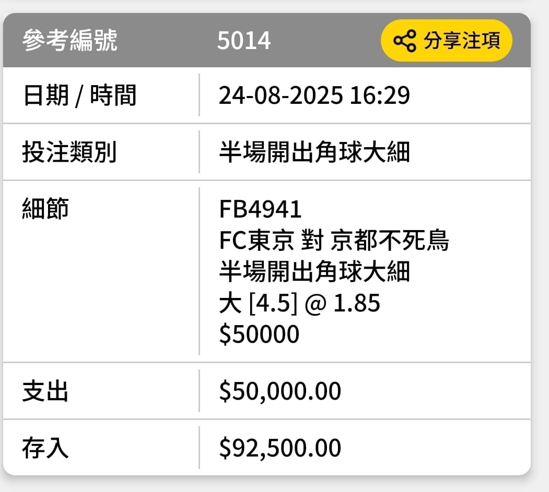
Task: Click the 投注類別 row label
Action: point(69,152)
